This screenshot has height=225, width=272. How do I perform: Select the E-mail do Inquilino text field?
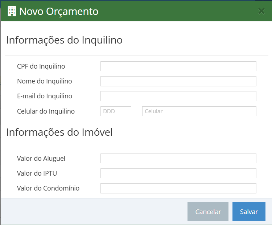pos(178,96)
